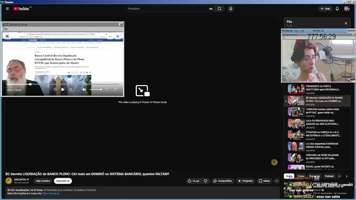The width and height of the screenshot is (356, 200).
Task: Like the video with 13 mil
Action: point(193,181)
